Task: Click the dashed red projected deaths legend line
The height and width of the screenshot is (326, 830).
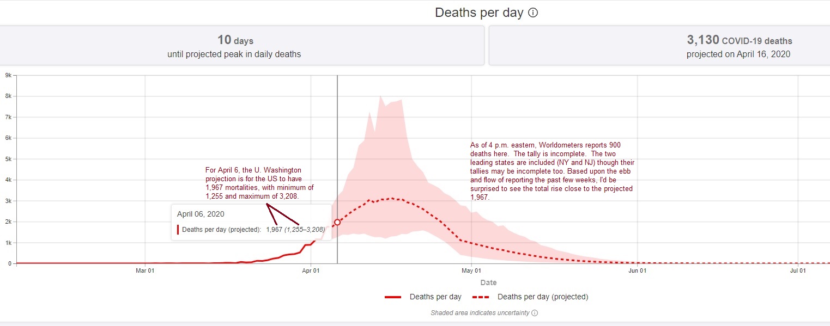Action: click(x=481, y=297)
